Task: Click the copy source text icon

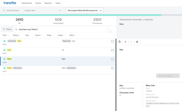Action: 120,42
